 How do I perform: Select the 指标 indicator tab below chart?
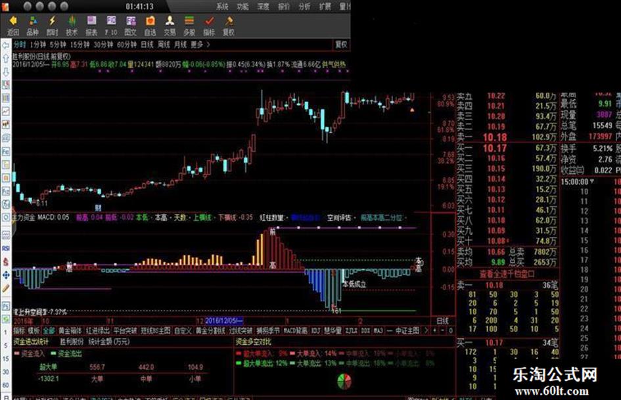click(19, 330)
